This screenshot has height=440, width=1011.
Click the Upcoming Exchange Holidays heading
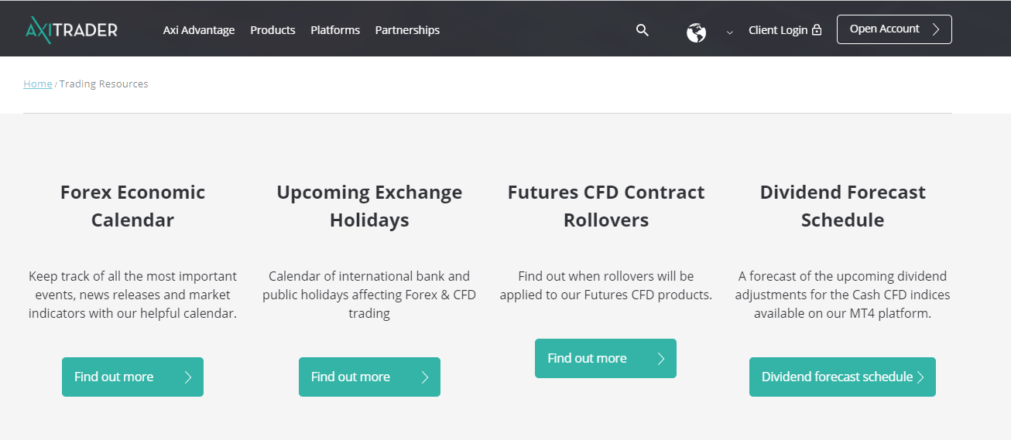(369, 206)
